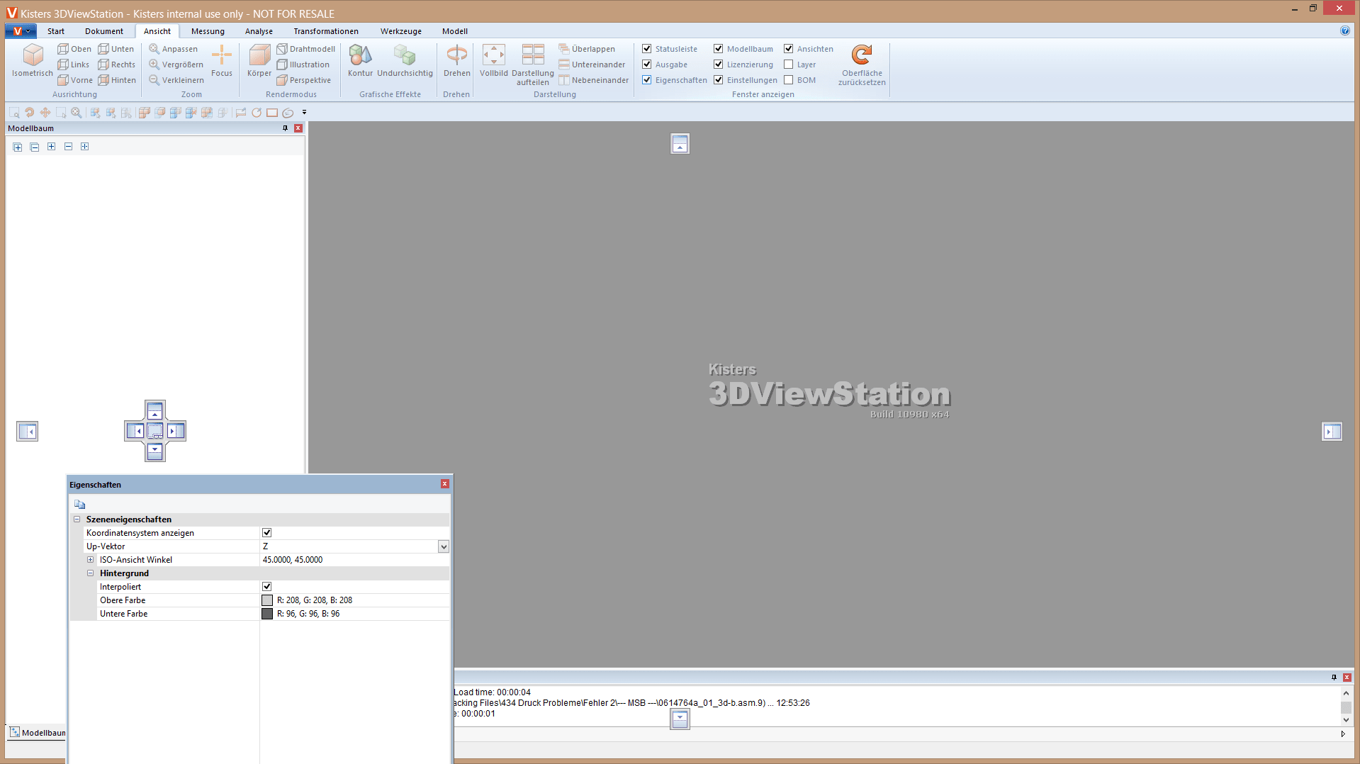This screenshot has width=1360, height=764.
Task: Toggle Koordinatensystem anzeigen checkbox
Action: (267, 533)
